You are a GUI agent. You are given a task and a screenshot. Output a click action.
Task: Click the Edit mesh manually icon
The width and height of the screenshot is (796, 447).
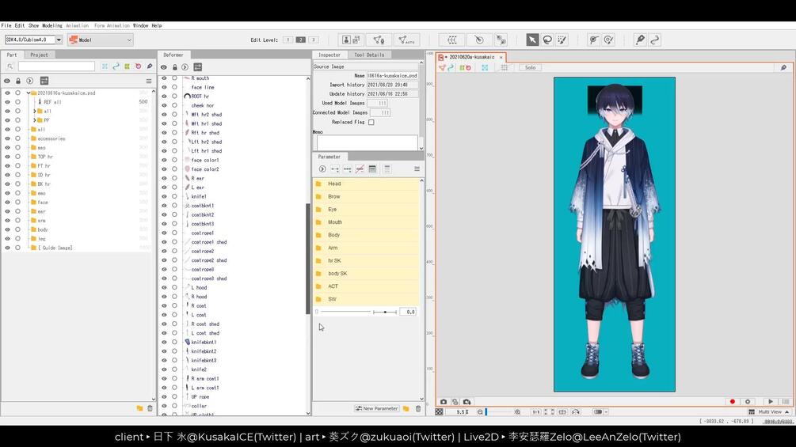(379, 40)
